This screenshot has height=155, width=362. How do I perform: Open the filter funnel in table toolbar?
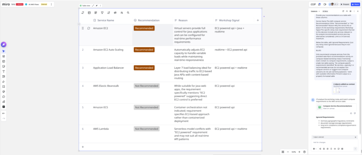(102, 12)
